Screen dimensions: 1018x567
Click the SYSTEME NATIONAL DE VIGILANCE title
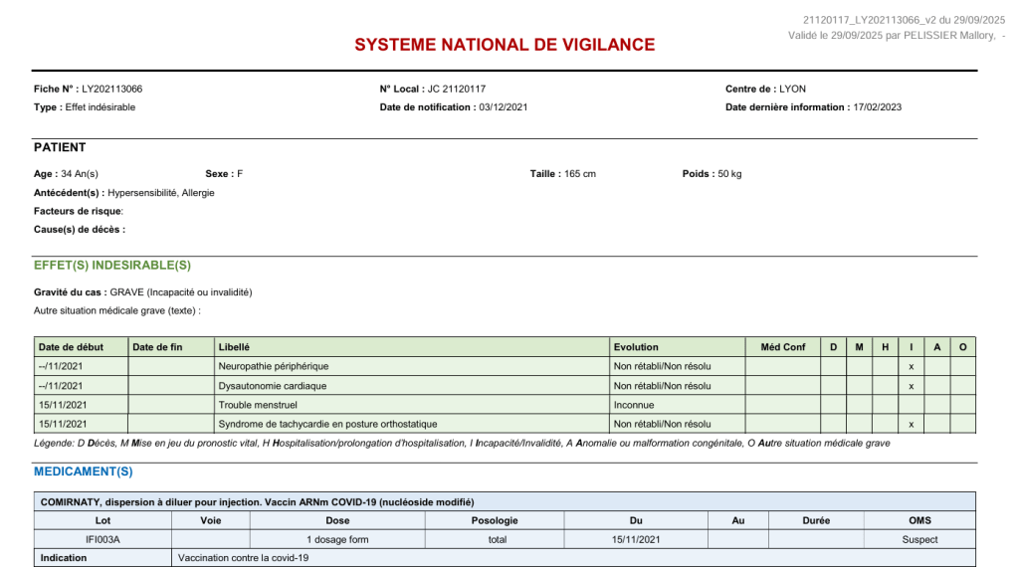click(505, 45)
